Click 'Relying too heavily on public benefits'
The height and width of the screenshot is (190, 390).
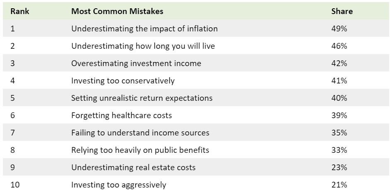tap(140, 150)
